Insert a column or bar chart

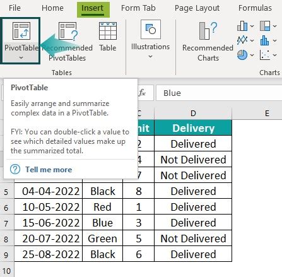click(242, 26)
